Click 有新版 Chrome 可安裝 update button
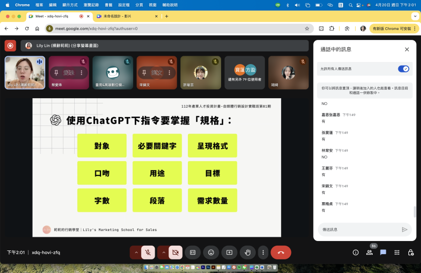 pos(392,28)
